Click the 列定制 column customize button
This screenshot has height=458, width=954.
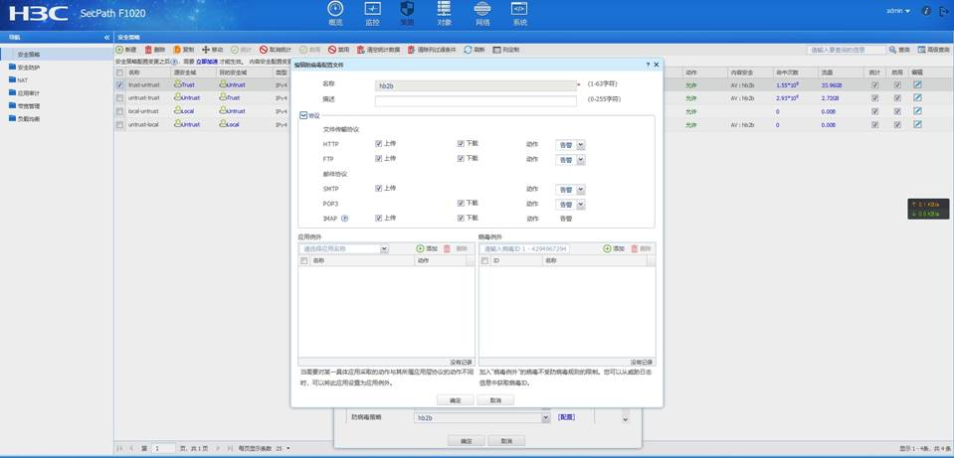pyautogui.click(x=506, y=50)
